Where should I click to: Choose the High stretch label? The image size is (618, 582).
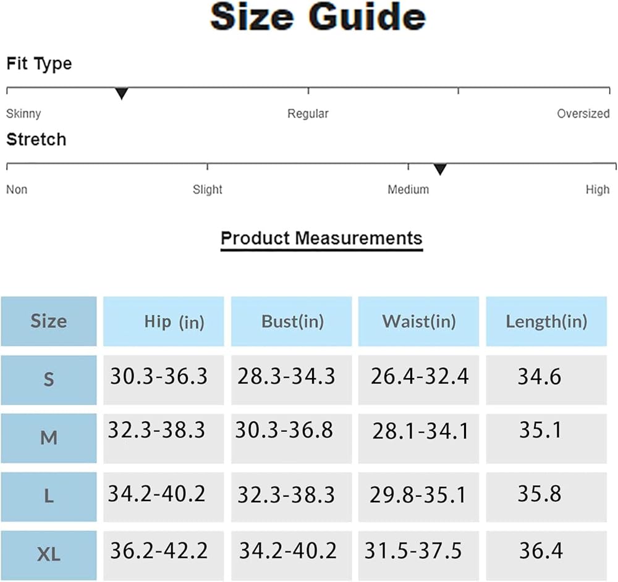[597, 190]
